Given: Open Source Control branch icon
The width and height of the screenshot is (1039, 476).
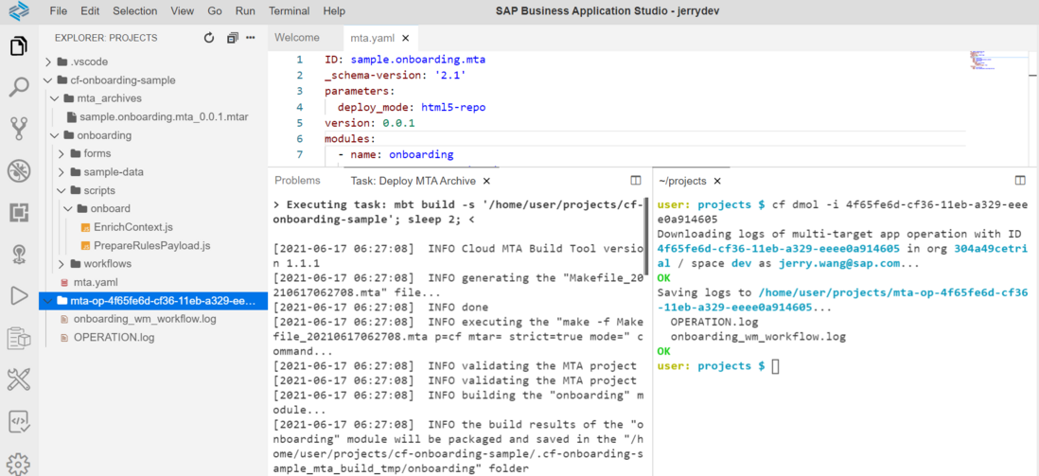Looking at the screenshot, I should click(19, 129).
